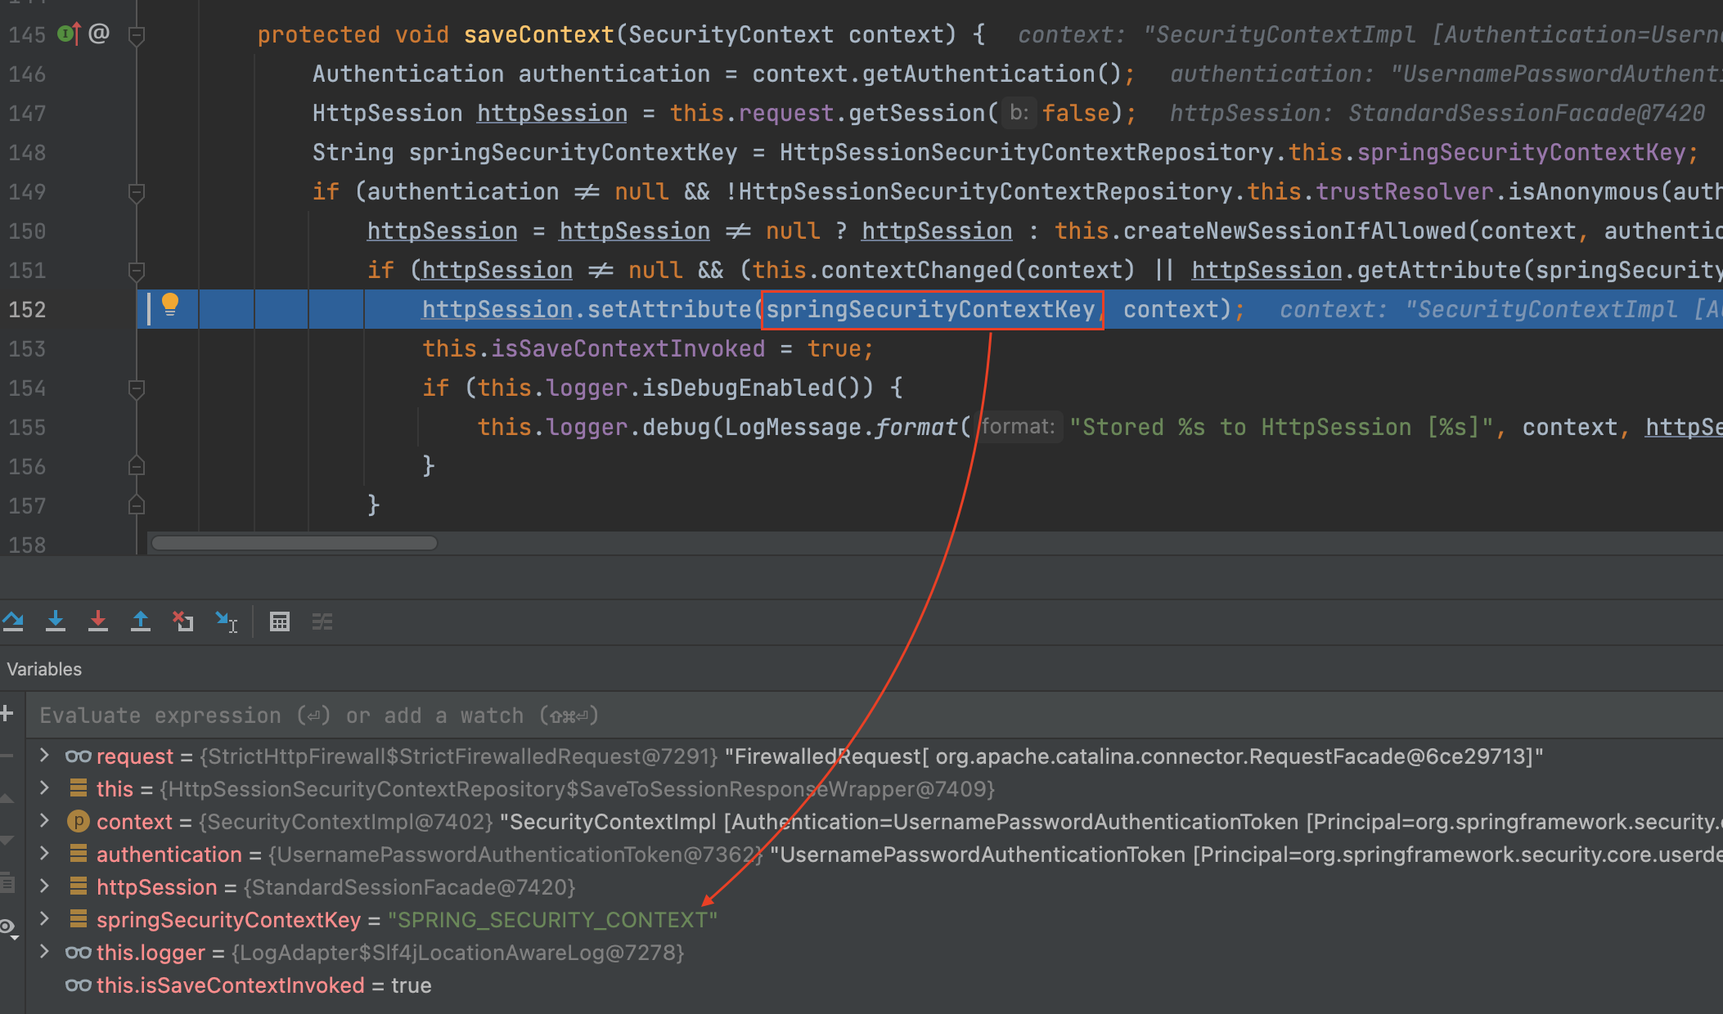Click the Step Over debugger icon
This screenshot has width=1723, height=1014.
pyautogui.click(x=13, y=621)
